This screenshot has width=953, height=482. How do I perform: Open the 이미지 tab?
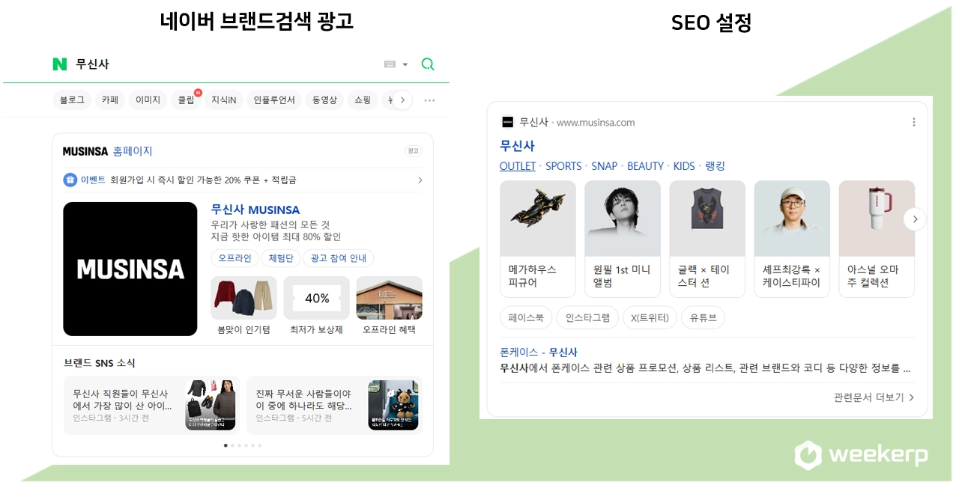coord(148,100)
